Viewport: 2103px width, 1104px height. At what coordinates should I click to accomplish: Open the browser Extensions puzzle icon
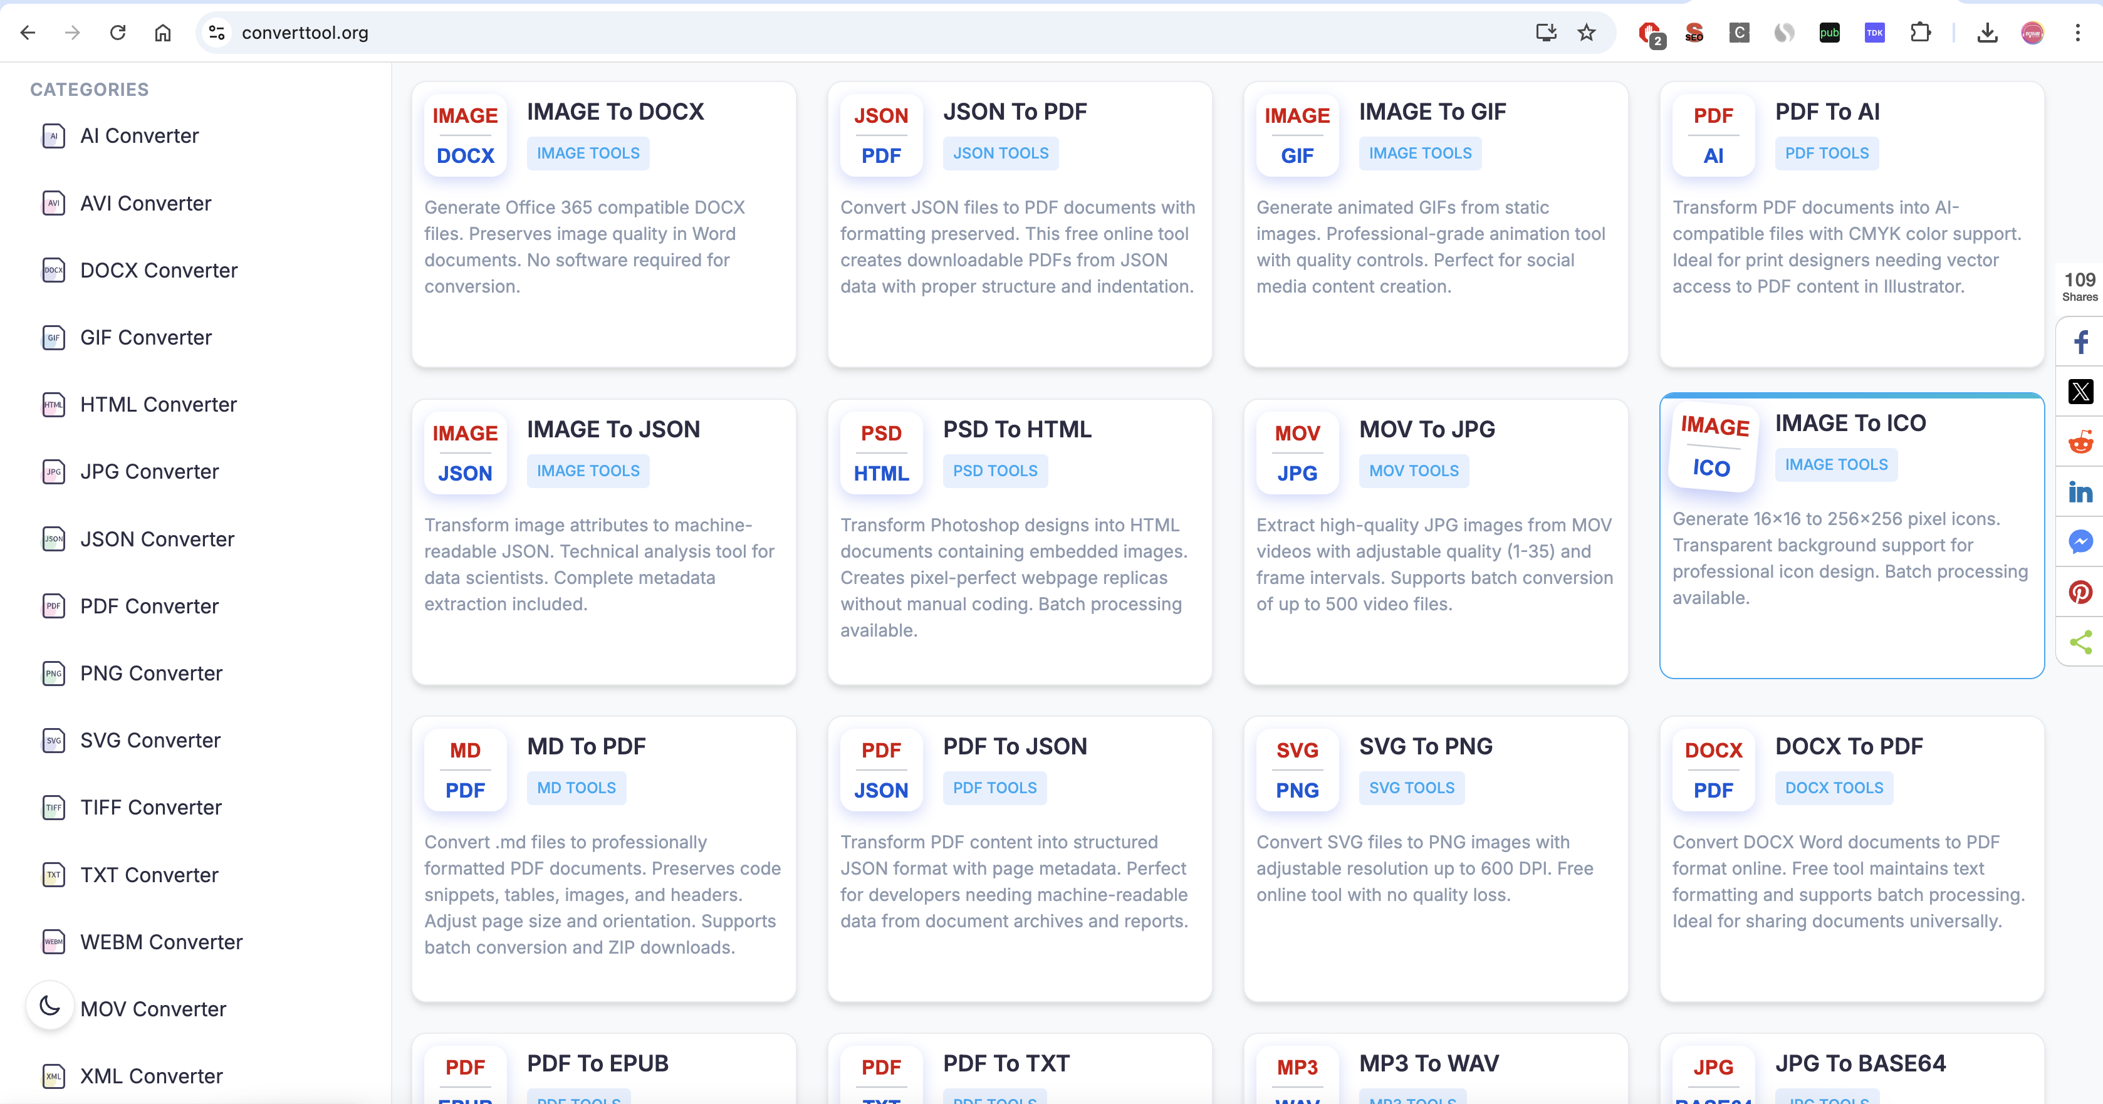(x=1920, y=33)
